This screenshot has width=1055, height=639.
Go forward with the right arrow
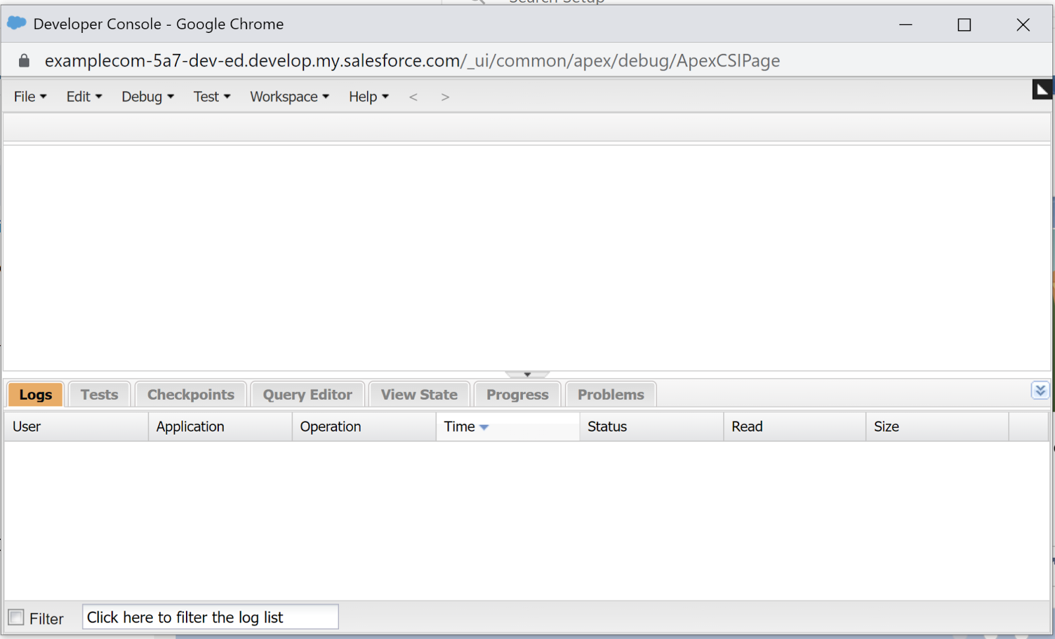(445, 97)
